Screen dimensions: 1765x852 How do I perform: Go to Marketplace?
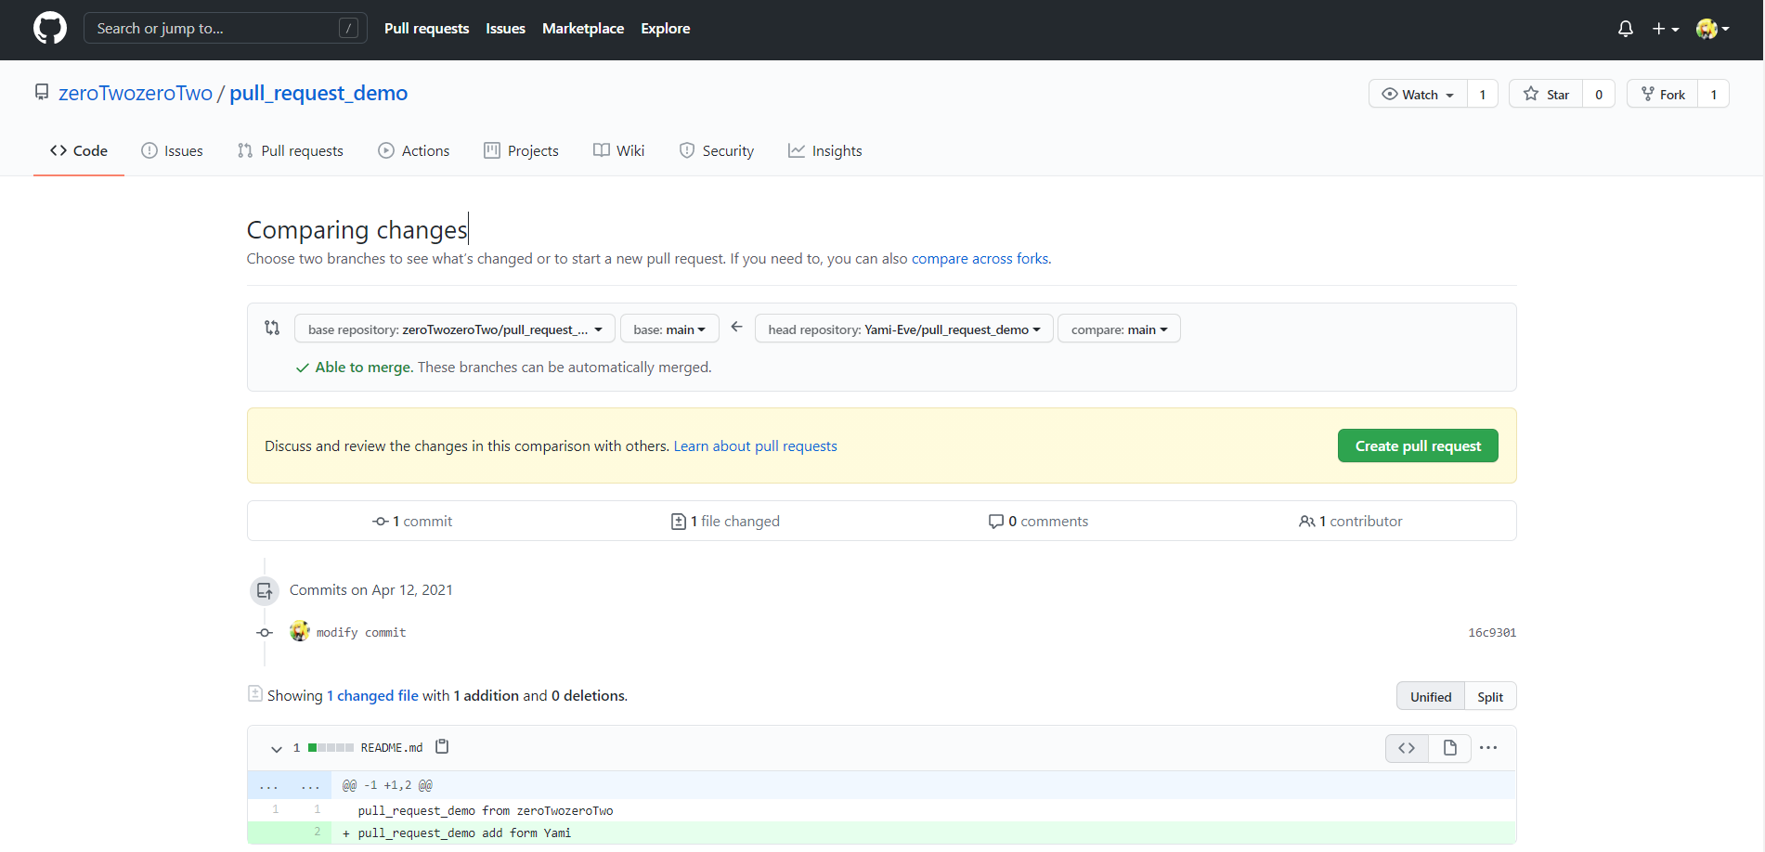(x=583, y=29)
